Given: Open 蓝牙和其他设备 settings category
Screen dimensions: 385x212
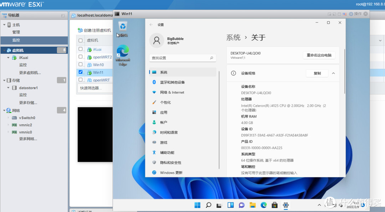Looking at the screenshot, I should (183, 82).
